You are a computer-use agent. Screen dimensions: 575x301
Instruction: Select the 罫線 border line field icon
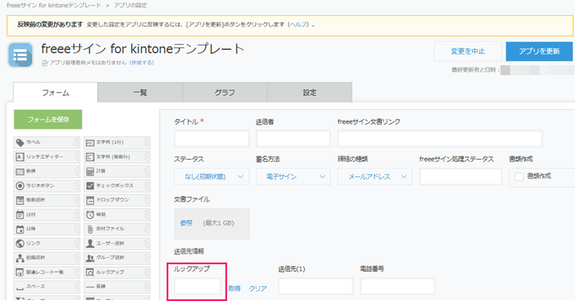[90, 287]
